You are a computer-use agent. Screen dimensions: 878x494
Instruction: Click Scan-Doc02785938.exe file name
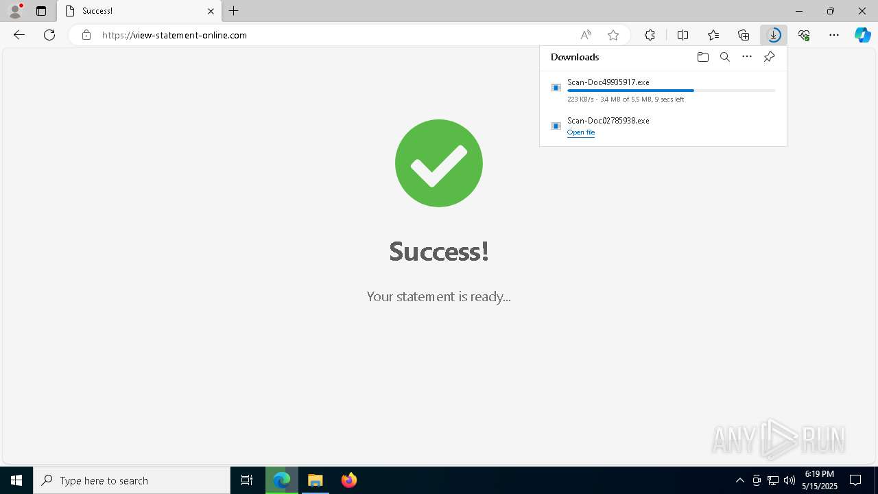tap(608, 121)
